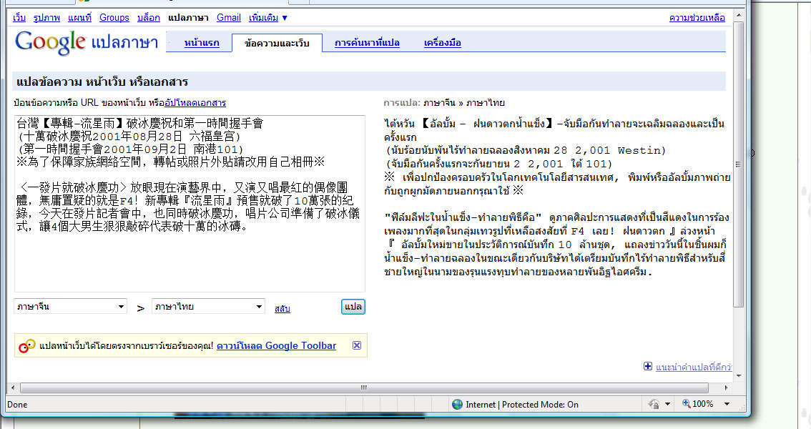This screenshot has width=811, height=429.
Task: Click the vertical scrollbar thumb
Action: pos(739,165)
